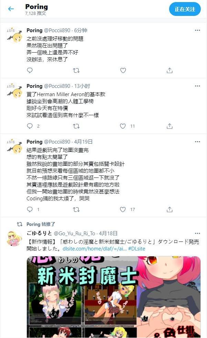Share the Herman Miller Aeron tweet
The height and width of the screenshot is (338, 207).
point(169,126)
